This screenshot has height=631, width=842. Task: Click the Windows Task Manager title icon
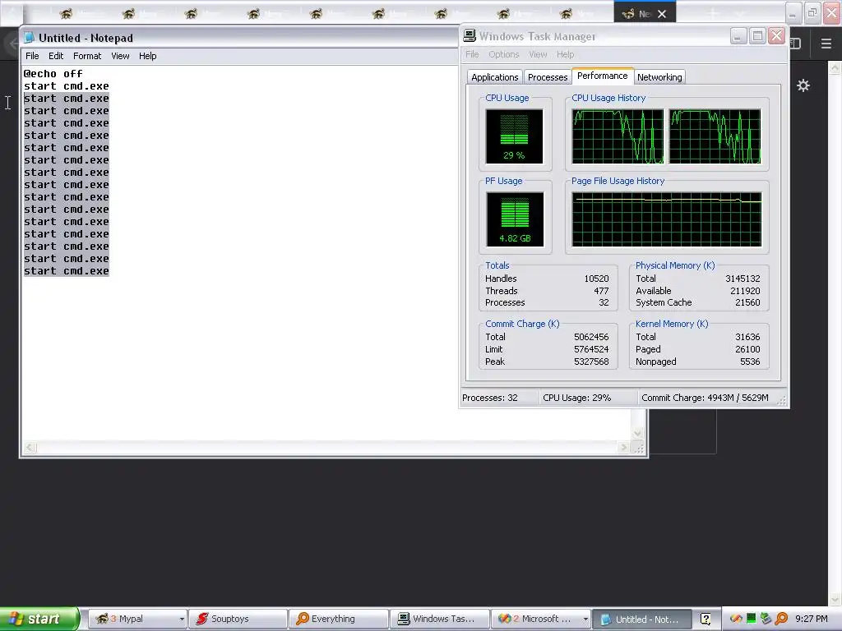point(470,36)
